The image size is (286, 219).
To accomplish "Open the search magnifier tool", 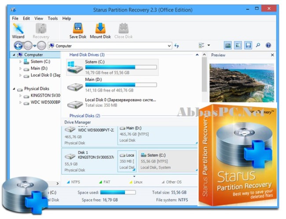I will pos(258,45).
